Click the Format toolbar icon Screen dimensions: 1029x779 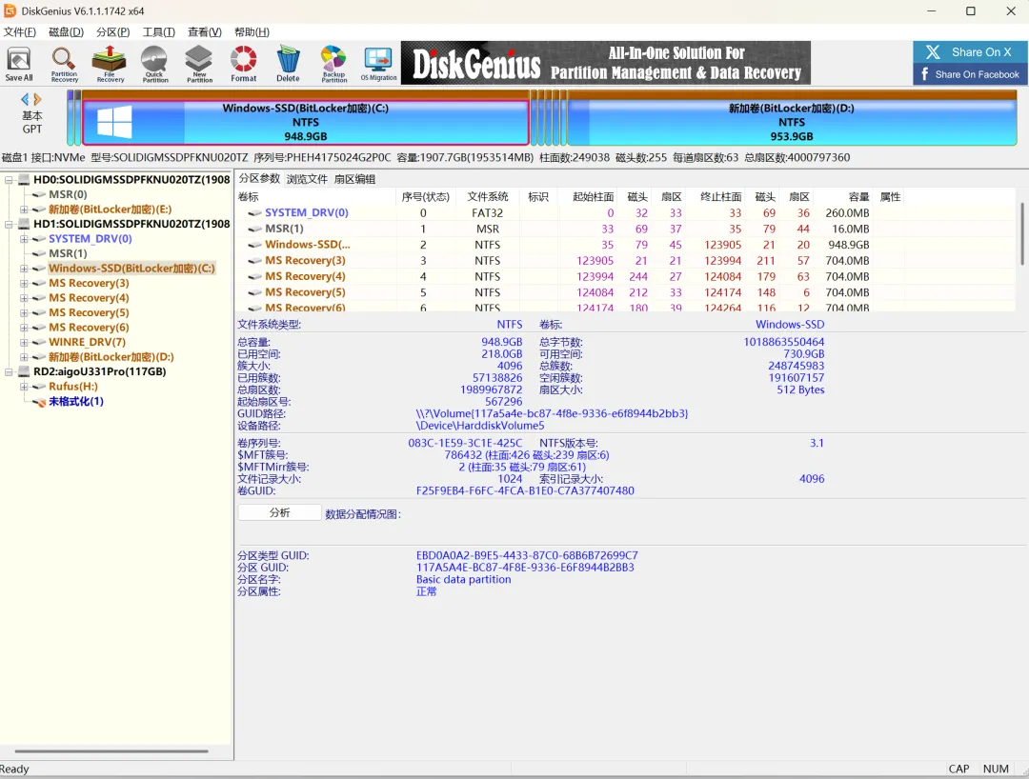pos(244,64)
